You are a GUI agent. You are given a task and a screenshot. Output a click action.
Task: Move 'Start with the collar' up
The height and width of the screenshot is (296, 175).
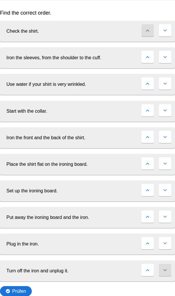click(148, 111)
